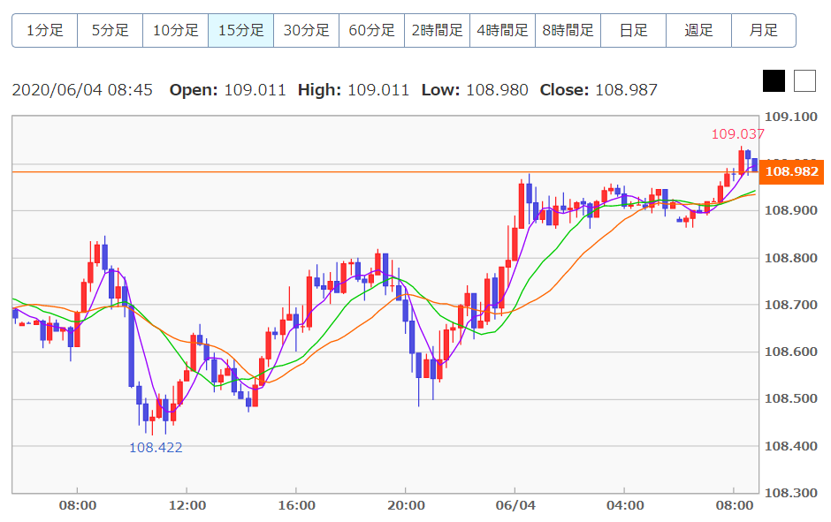Change the interval to 4時間足
Screen dimensions: 831x522
pyautogui.click(x=502, y=30)
